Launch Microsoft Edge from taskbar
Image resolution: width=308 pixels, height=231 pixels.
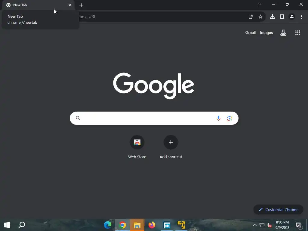[108, 225]
